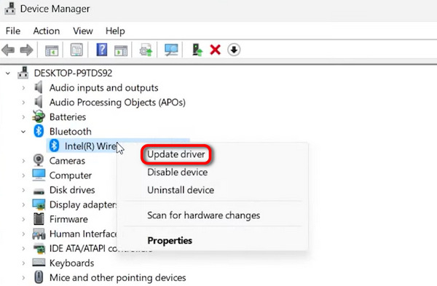
Task: Click the Forward arrow toolbar icon
Action: point(26,50)
